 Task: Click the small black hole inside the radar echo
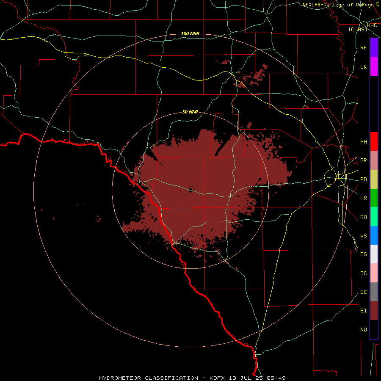[x=190, y=190]
